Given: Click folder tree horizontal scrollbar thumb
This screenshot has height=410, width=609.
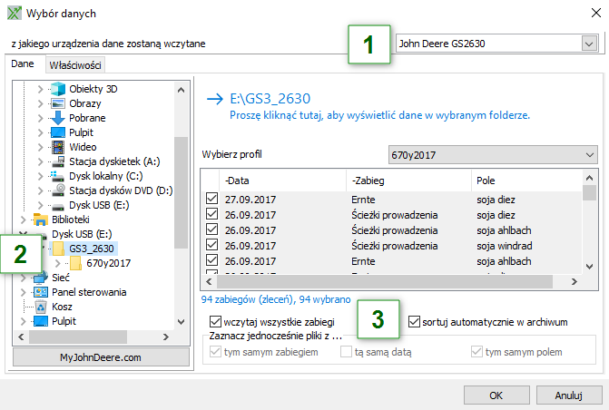Looking at the screenshot, I should [x=78, y=337].
